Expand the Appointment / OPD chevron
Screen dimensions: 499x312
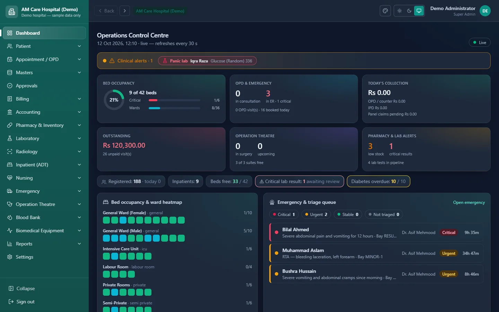79,59
